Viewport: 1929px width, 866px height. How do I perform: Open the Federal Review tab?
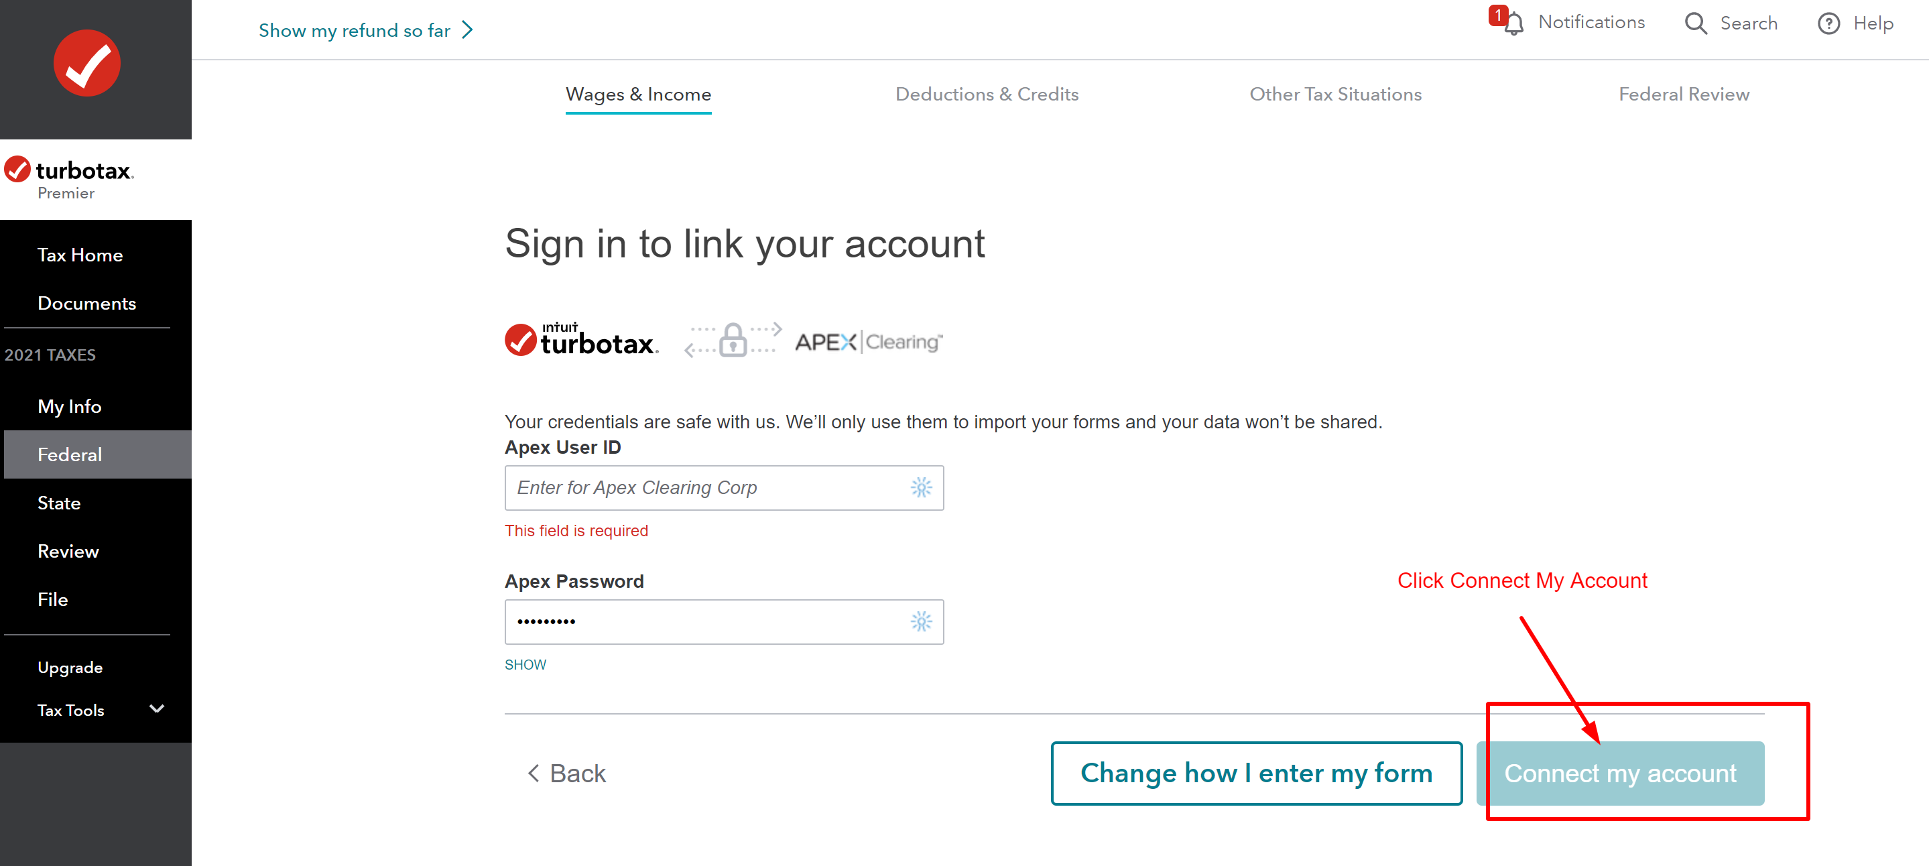point(1684,95)
